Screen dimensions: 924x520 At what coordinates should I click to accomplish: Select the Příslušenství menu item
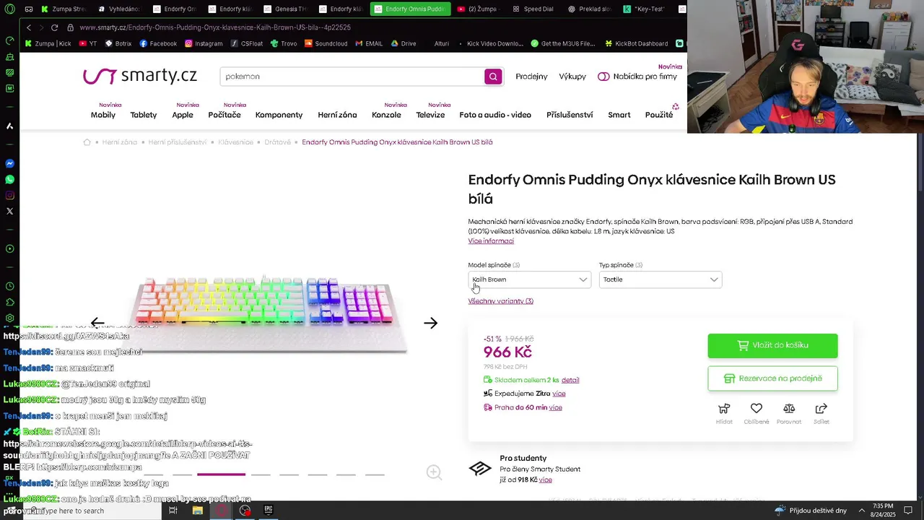(x=570, y=115)
